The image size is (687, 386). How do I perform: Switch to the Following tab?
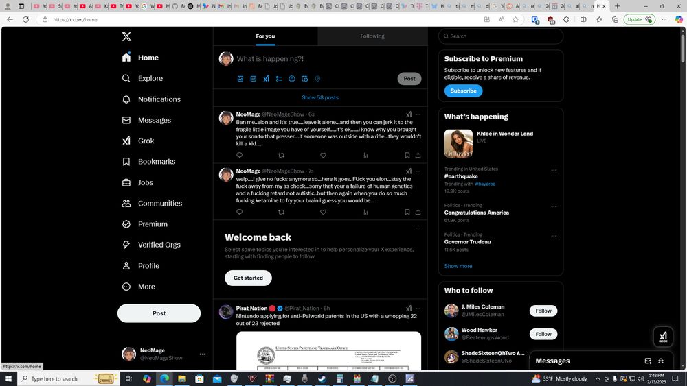point(372,36)
